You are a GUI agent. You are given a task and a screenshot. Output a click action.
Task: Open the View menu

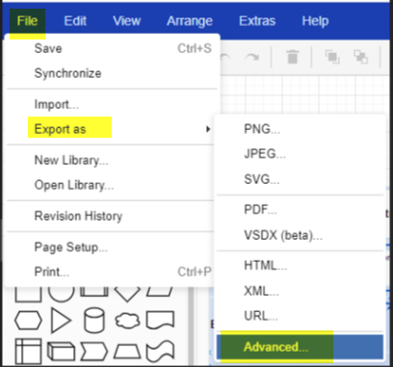coord(127,21)
